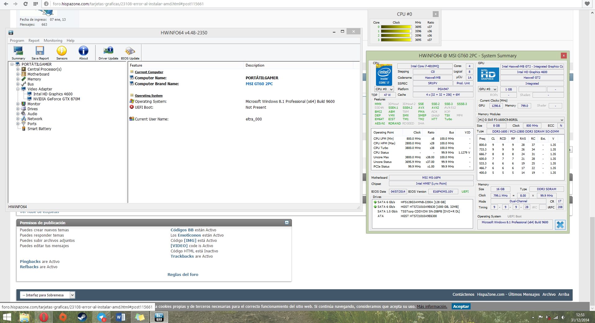The height and width of the screenshot is (323, 595).
Task: Open Sticky Notes from the taskbar
Action: click(x=140, y=317)
